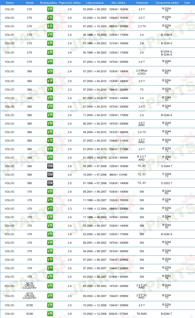Click the engine capacity 2.9
This screenshot has height=318, width=195.
[x=70, y=314]
